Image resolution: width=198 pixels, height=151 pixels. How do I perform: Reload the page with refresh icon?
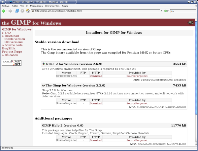pos(17,11)
